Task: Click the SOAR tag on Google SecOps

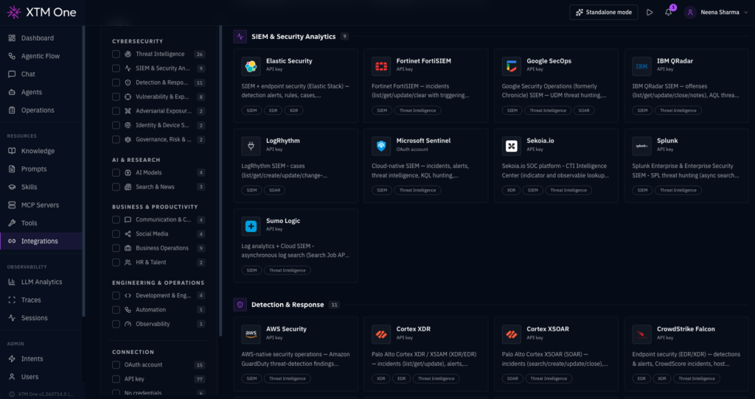Action: [x=584, y=110]
